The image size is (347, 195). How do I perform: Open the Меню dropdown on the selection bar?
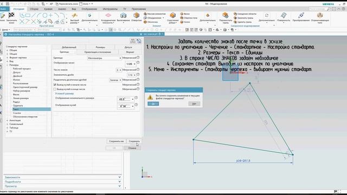[6, 30]
